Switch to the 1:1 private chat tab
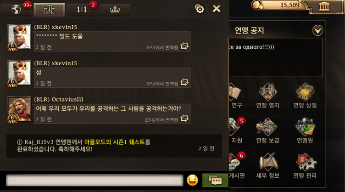 (82, 9)
